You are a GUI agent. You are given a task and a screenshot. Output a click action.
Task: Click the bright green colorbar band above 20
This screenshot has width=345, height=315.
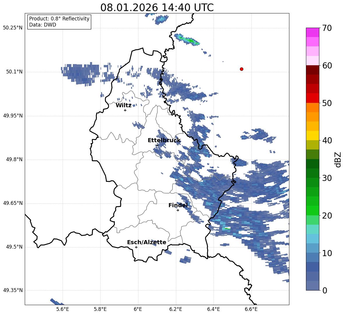(x=312, y=210)
